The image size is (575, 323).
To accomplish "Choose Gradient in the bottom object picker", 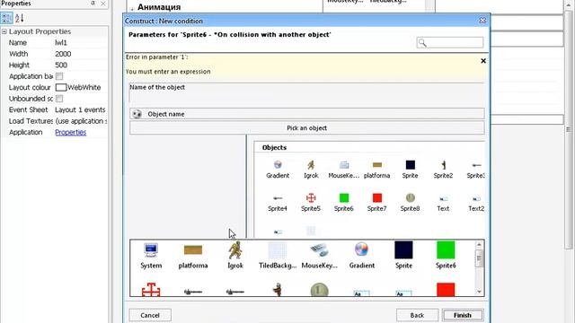I will point(361,256).
